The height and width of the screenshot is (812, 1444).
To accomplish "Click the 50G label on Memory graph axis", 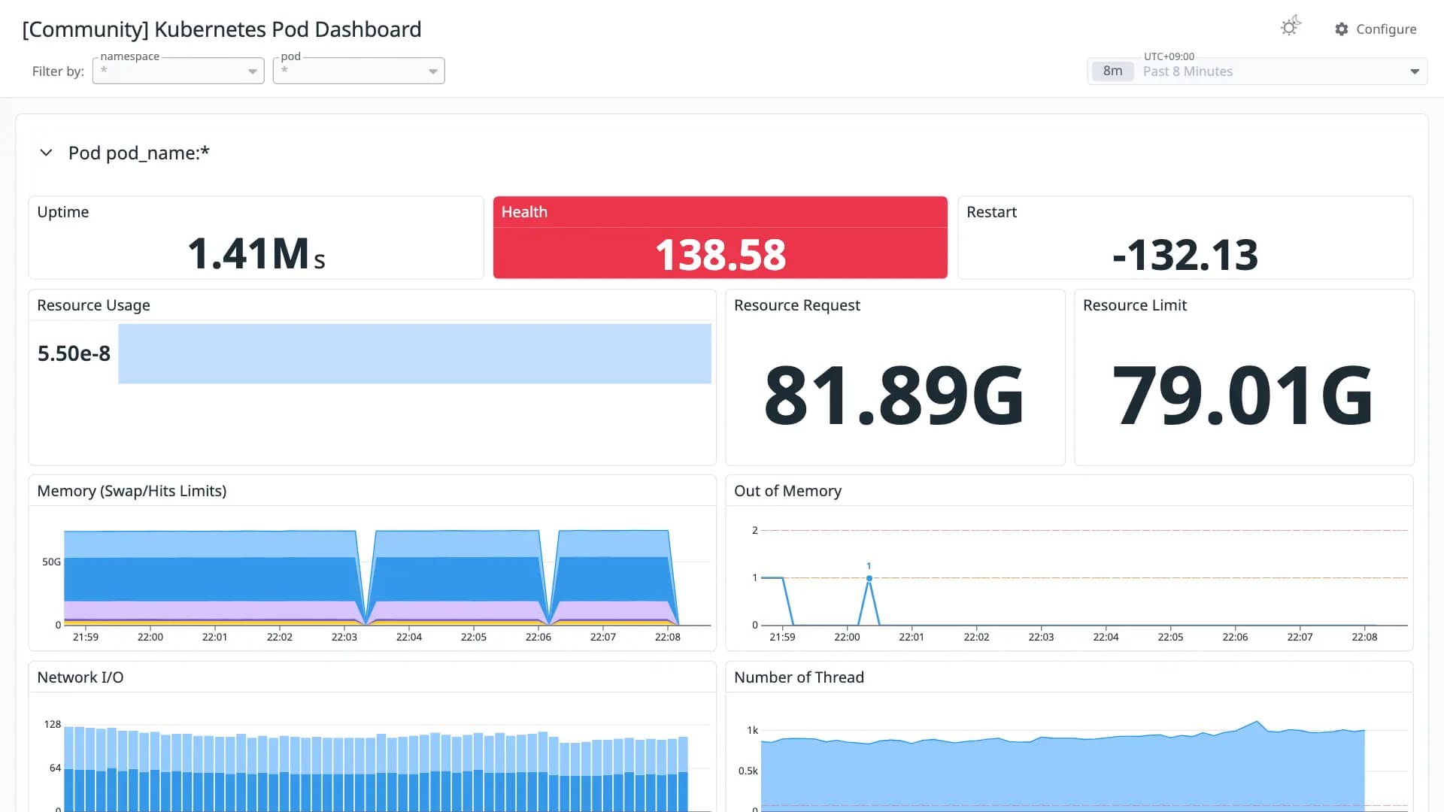I will pyautogui.click(x=51, y=562).
